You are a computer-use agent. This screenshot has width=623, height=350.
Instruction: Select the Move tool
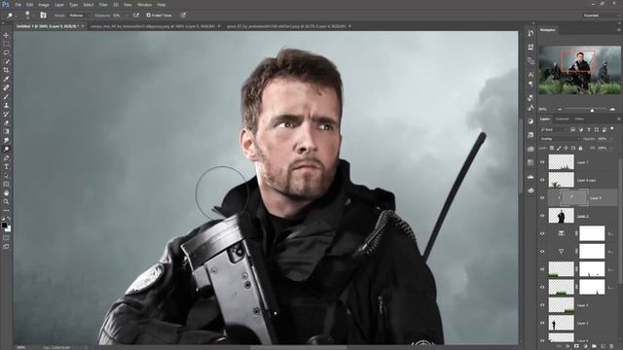[6, 35]
